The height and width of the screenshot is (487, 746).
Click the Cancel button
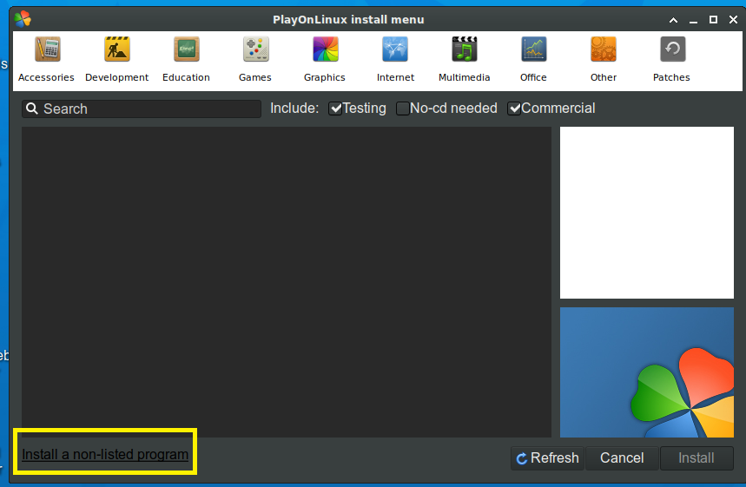tap(622, 458)
